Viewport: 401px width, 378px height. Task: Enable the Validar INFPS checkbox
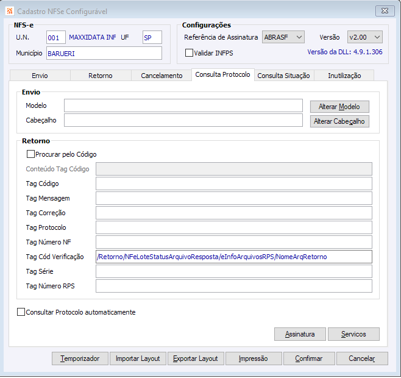tap(189, 53)
